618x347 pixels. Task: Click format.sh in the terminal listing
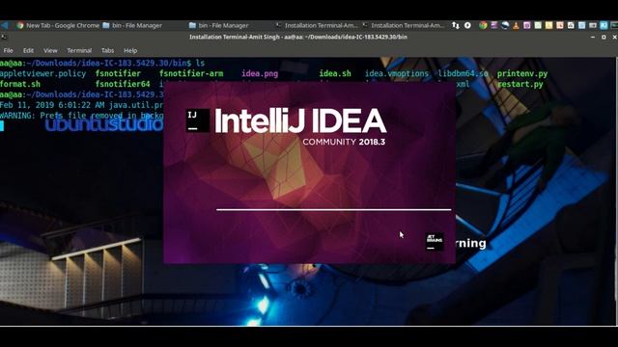click(x=20, y=84)
